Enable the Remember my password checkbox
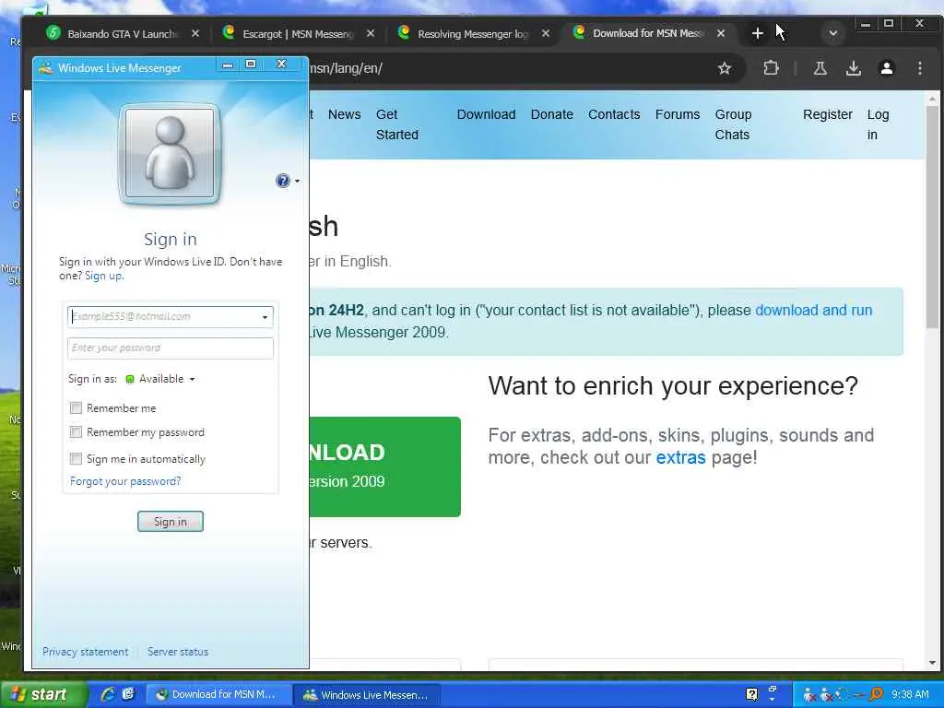The width and height of the screenshot is (944, 708). click(x=76, y=432)
